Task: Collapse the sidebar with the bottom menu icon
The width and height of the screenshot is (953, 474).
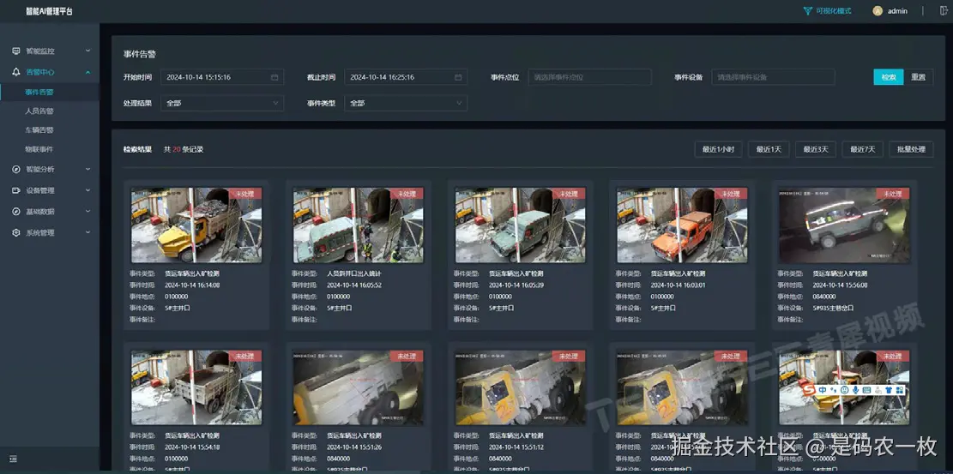Action: click(14, 459)
